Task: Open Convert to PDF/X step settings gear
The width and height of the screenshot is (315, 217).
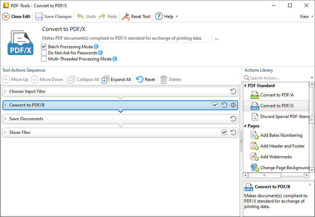Action: click(x=233, y=105)
